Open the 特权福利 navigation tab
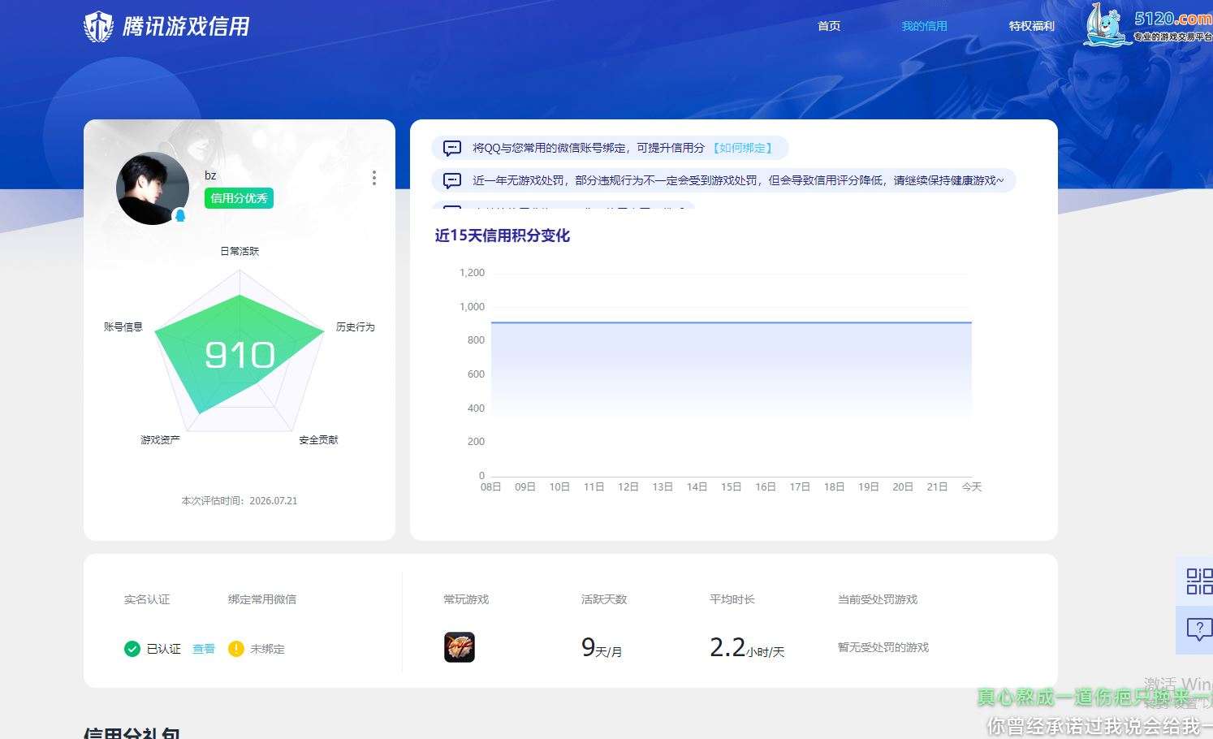Image resolution: width=1213 pixels, height=739 pixels. [1031, 26]
